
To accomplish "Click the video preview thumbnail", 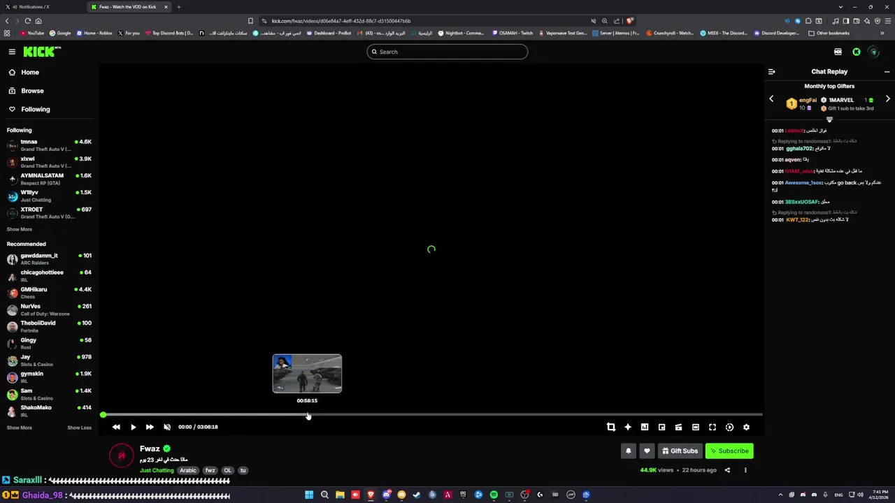I will pos(307,374).
